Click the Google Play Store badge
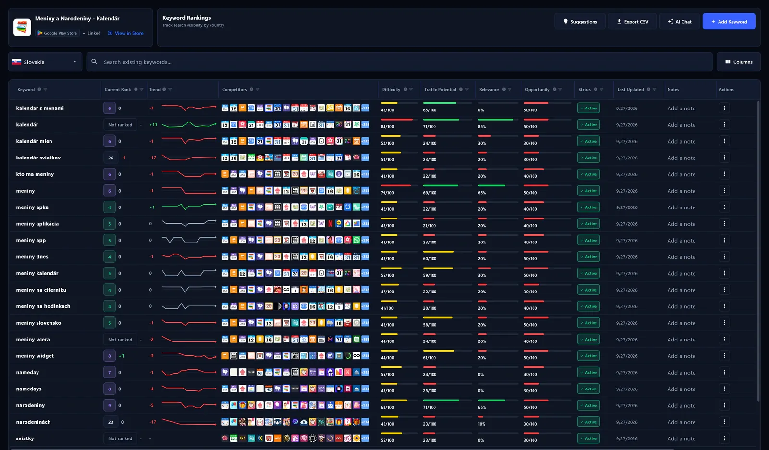Viewport: 769px width, 450px height. coord(57,33)
